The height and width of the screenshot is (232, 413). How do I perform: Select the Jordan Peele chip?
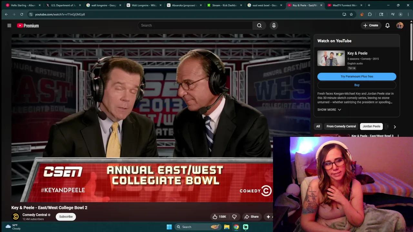pos(371,126)
